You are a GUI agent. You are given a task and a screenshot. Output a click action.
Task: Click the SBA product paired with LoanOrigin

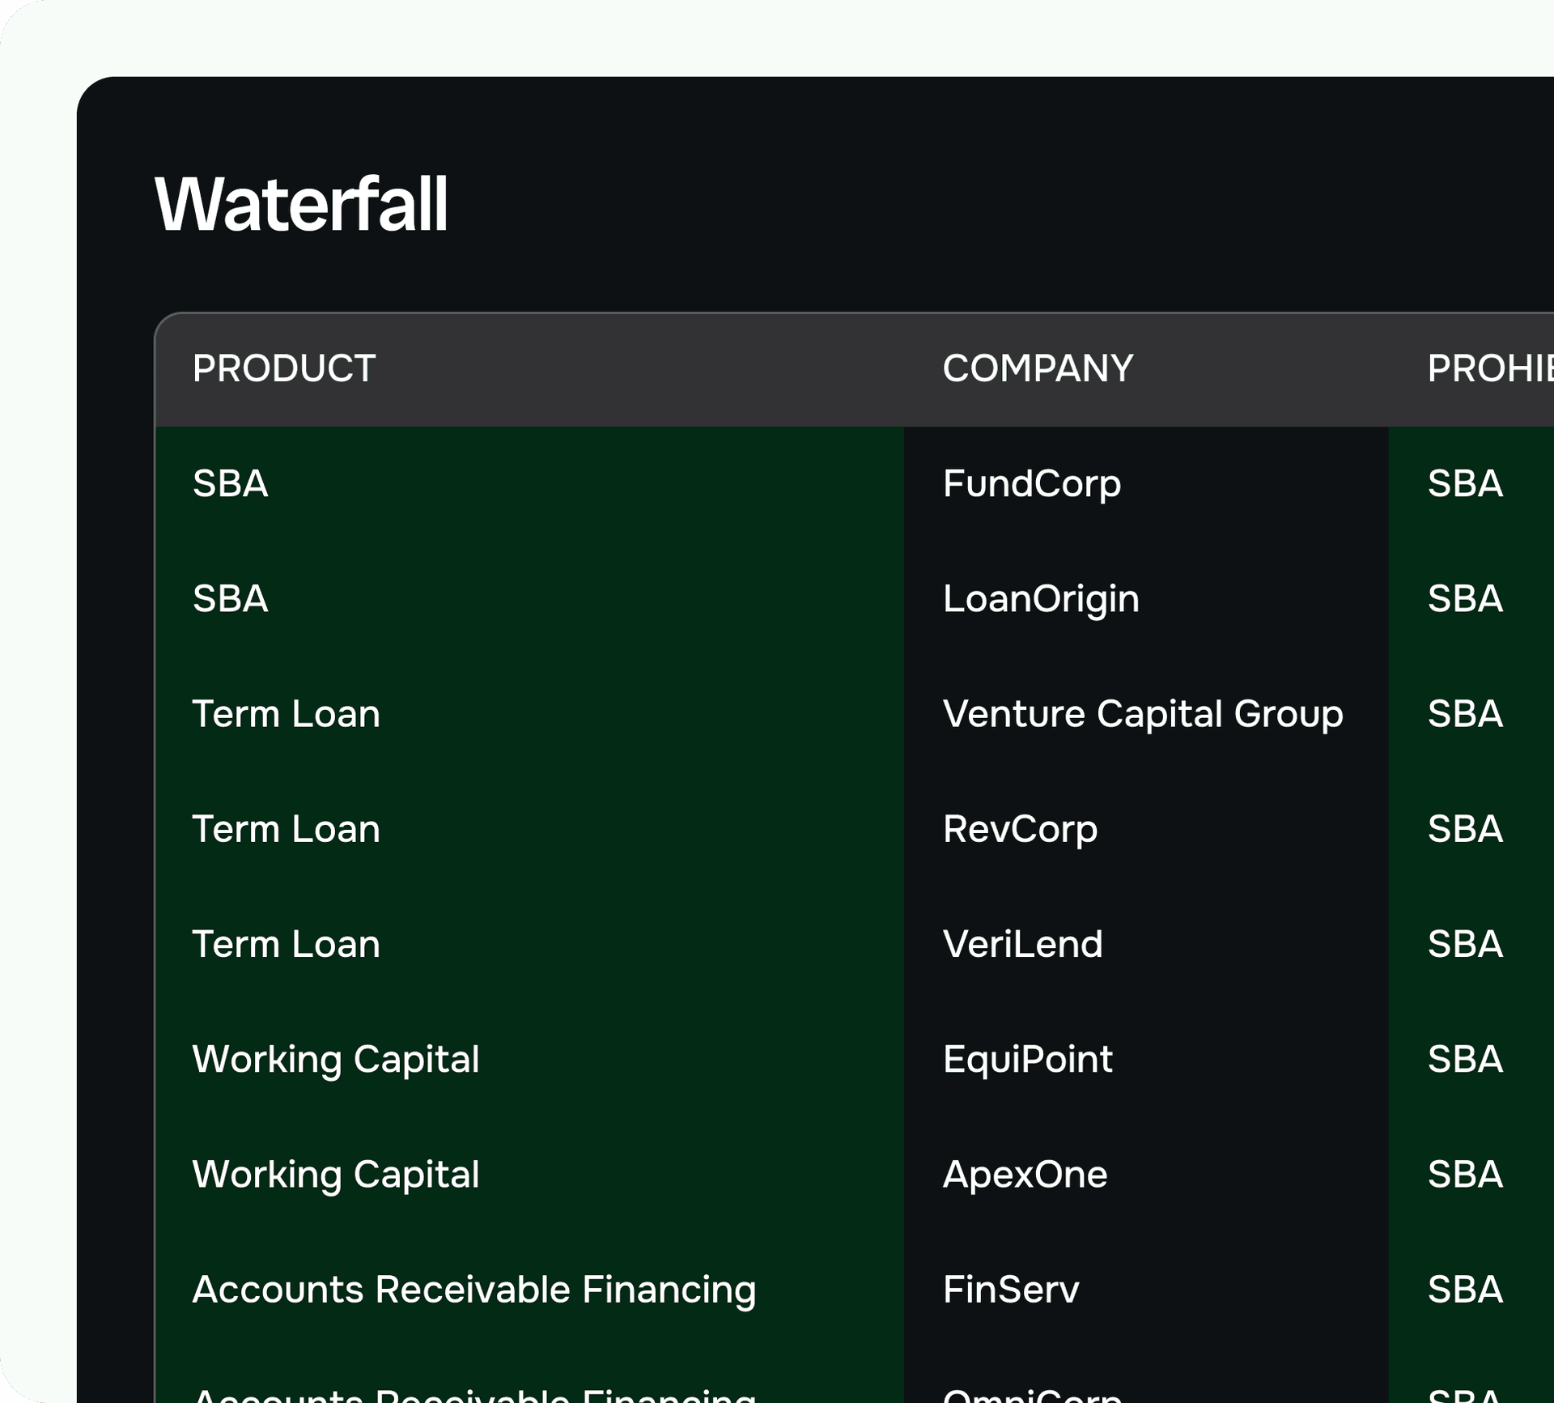coord(231,599)
